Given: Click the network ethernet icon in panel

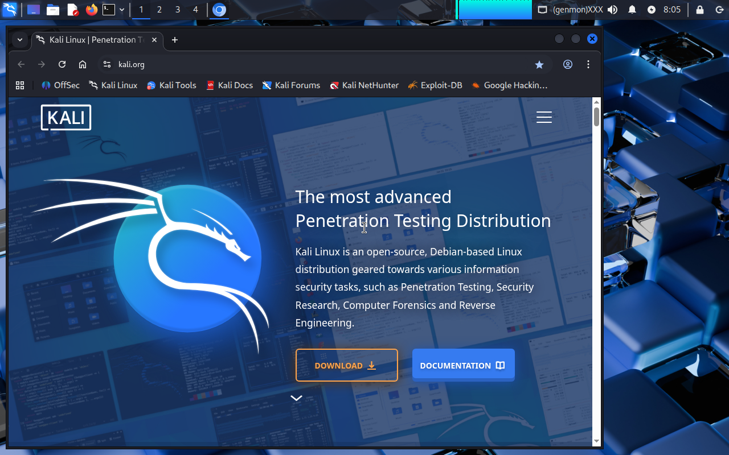Looking at the screenshot, I should [543, 10].
